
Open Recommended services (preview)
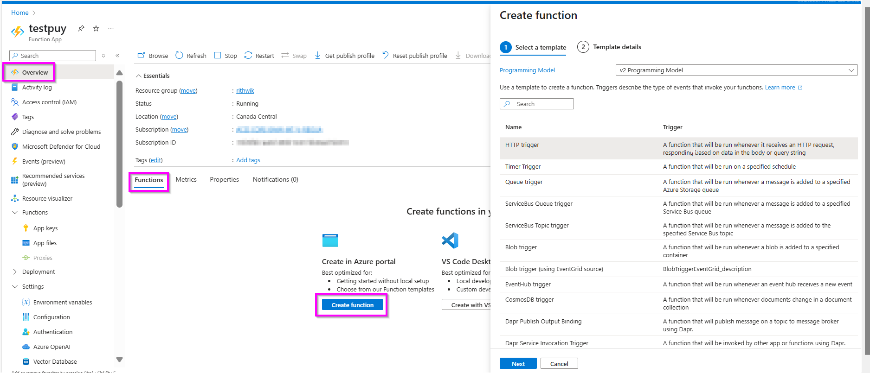click(53, 180)
